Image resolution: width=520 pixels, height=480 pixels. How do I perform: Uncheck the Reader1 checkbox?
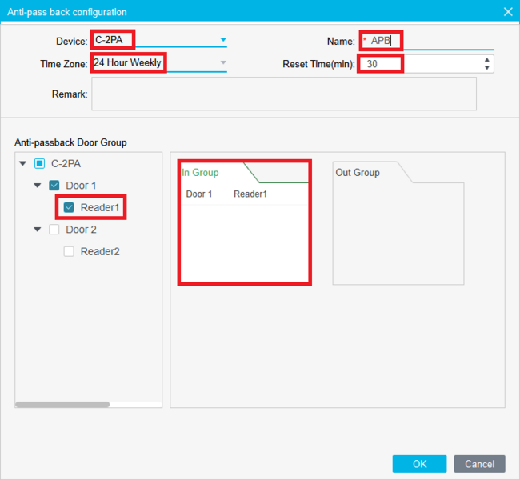69,208
